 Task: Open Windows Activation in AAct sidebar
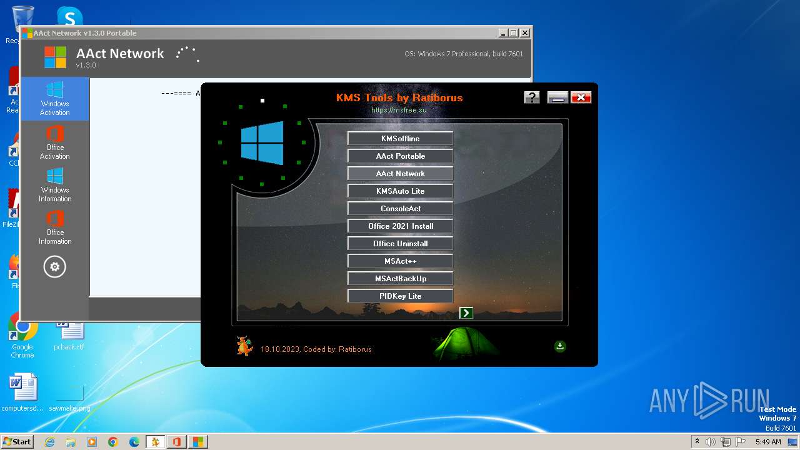(55, 99)
